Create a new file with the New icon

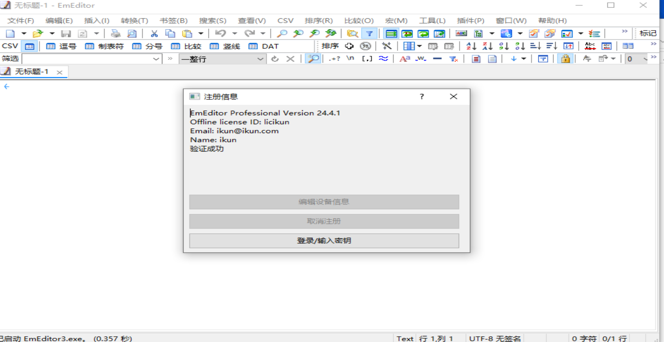10,33
